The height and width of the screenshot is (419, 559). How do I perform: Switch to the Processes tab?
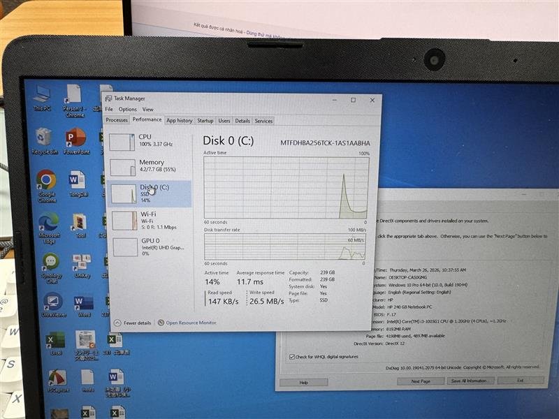117,120
